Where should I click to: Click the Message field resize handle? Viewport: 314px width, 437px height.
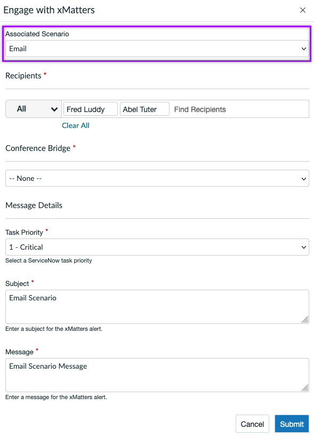click(x=305, y=388)
